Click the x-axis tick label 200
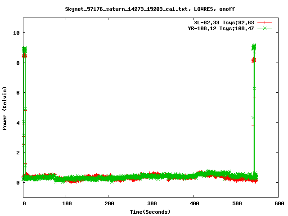Image resolution: width=288 pixels, height=216 pixels. click(109, 203)
